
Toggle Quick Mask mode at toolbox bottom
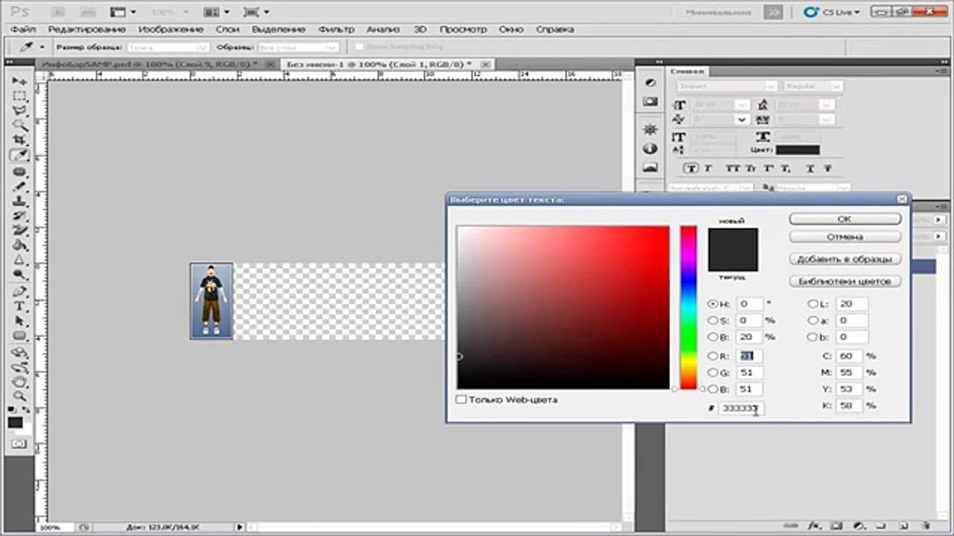point(19,444)
